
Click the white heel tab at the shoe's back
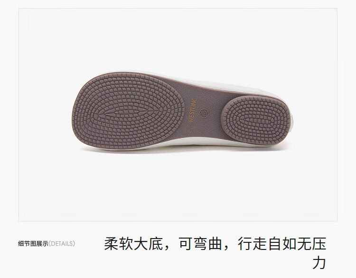pyautogui.click(x=293, y=122)
